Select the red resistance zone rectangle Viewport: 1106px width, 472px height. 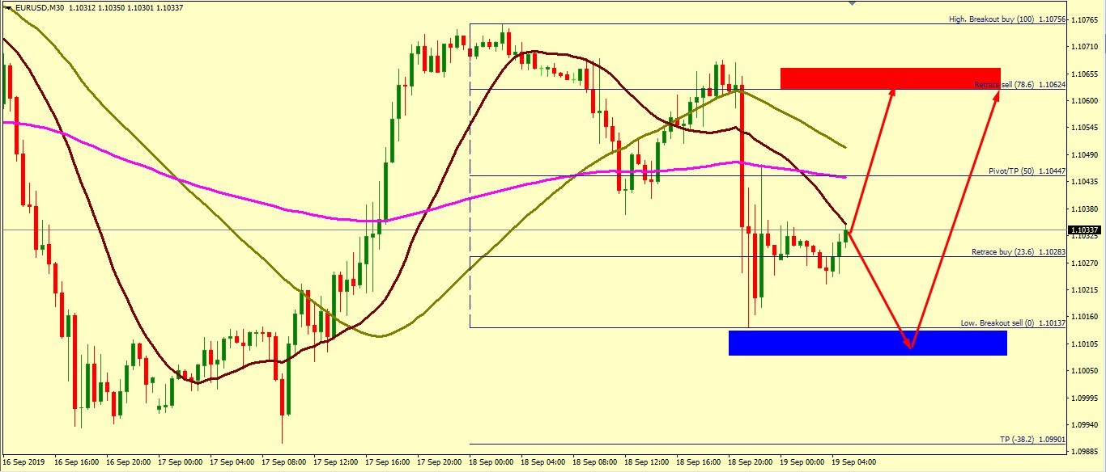tap(890, 78)
